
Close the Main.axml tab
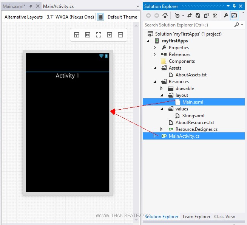coord(38,6)
